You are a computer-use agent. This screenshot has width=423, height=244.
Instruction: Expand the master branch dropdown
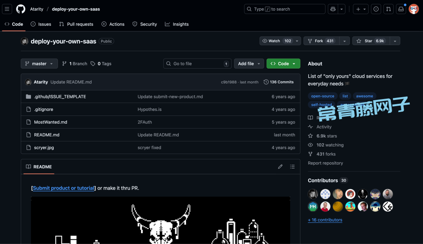39,64
